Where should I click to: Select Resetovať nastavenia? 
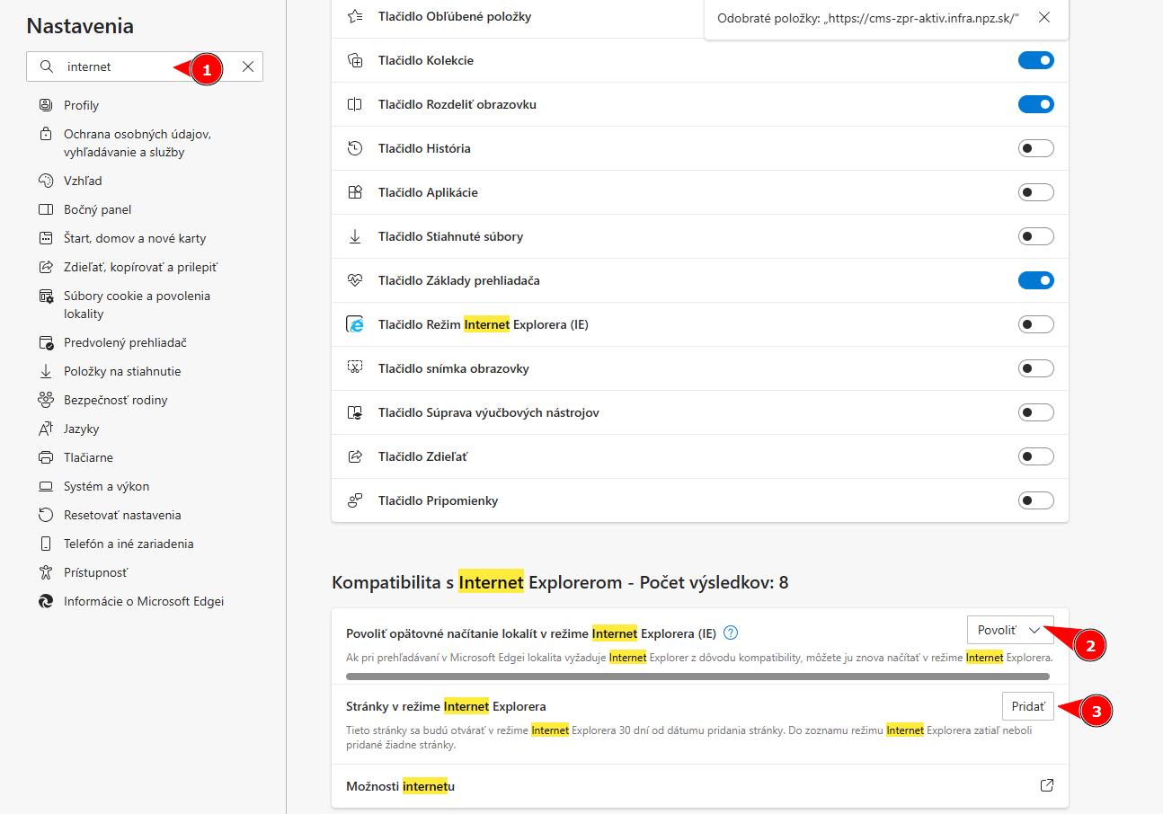[x=122, y=515]
